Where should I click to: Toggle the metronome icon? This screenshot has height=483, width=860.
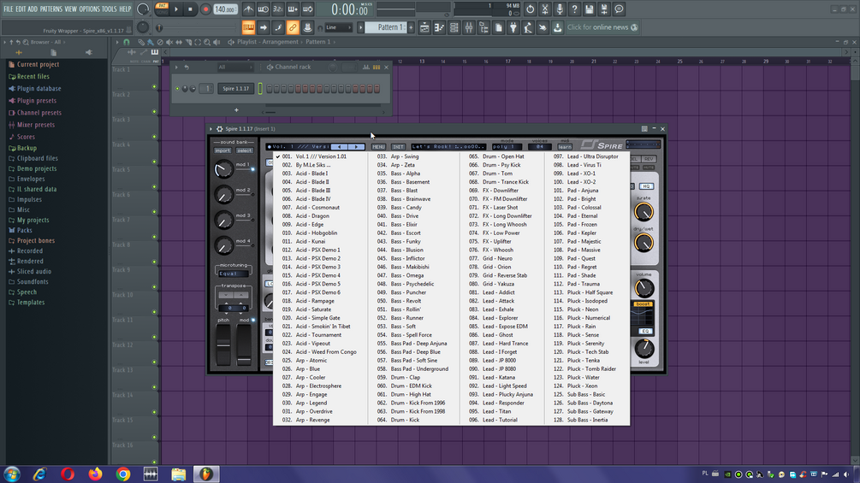click(248, 9)
